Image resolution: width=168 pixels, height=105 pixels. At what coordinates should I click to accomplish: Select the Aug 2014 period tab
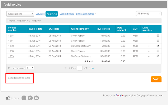pos(52,14)
